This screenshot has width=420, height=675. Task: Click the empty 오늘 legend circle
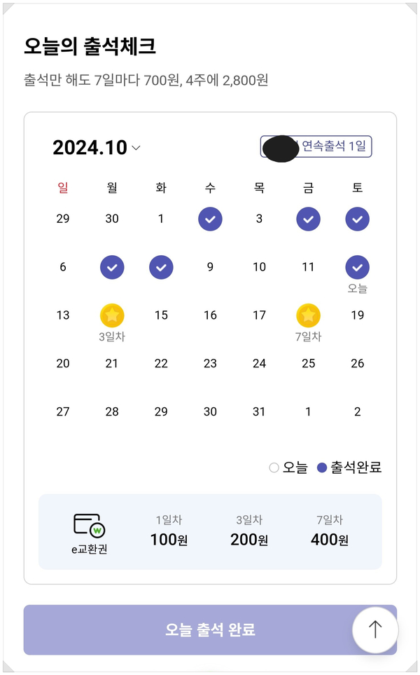pyautogui.click(x=274, y=468)
